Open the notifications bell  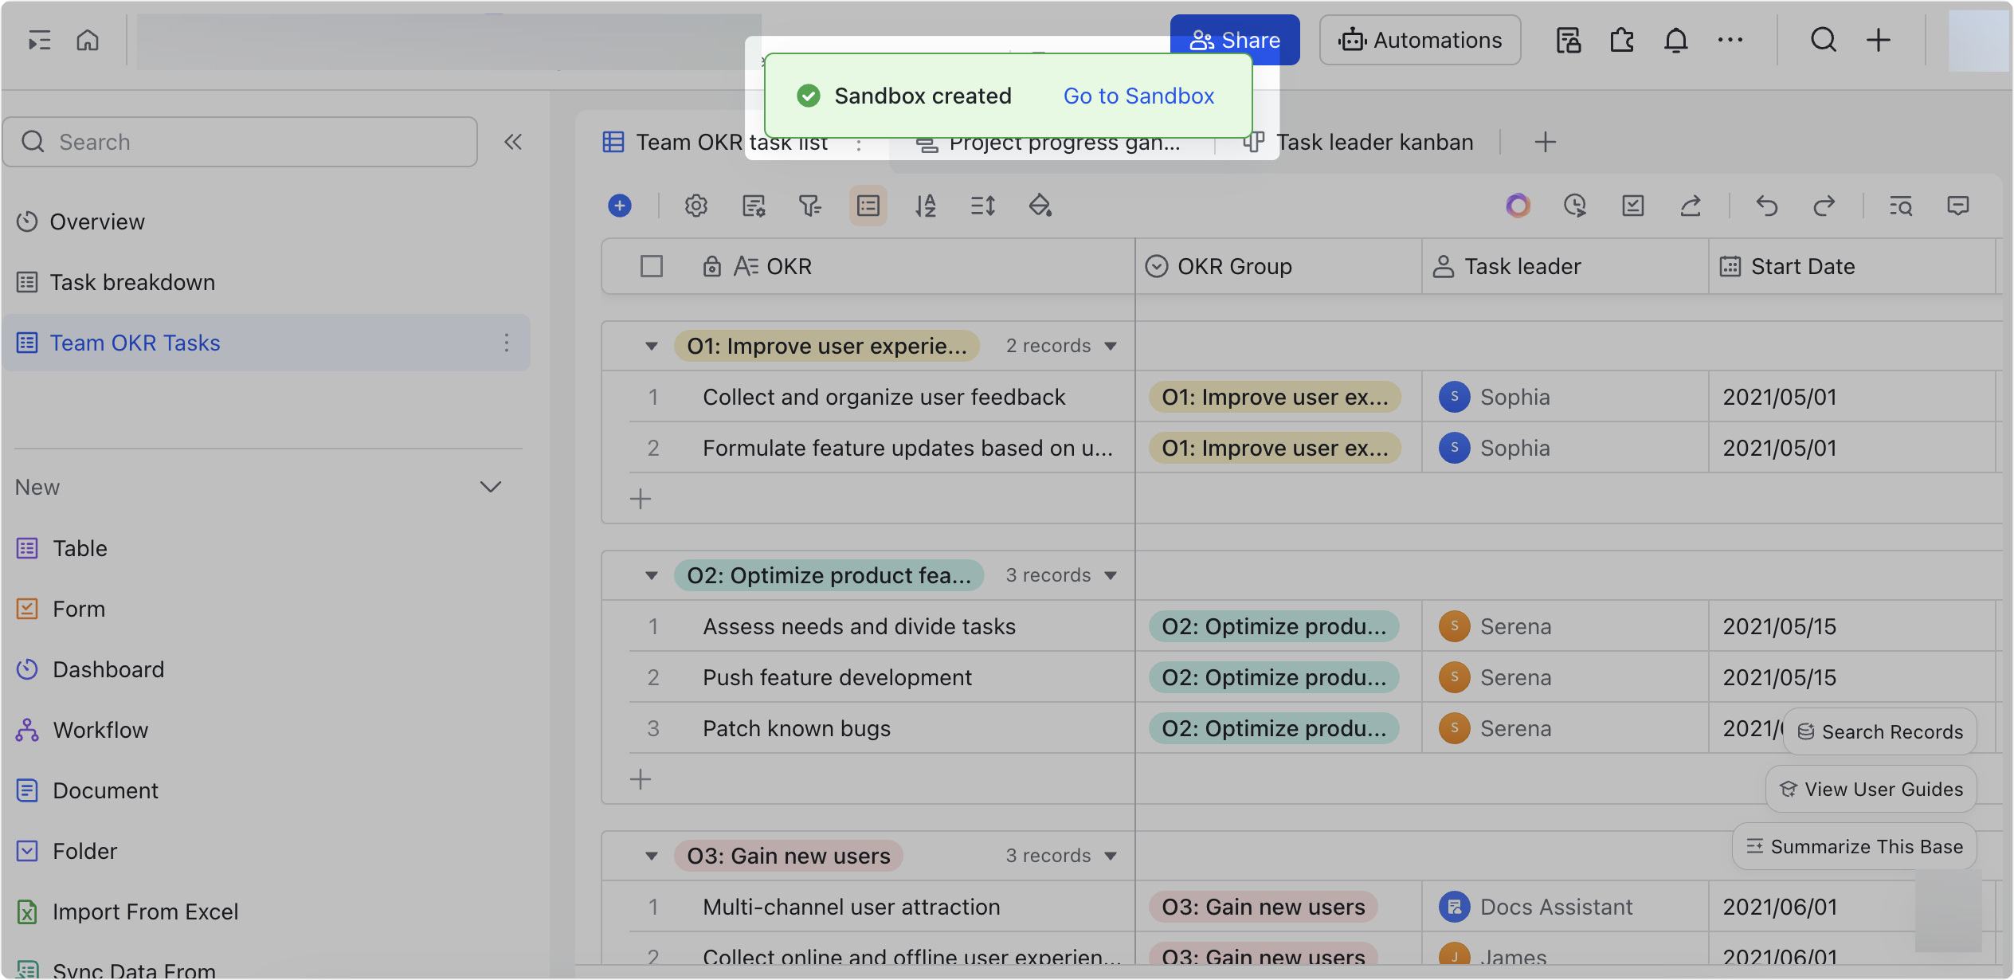tap(1676, 40)
